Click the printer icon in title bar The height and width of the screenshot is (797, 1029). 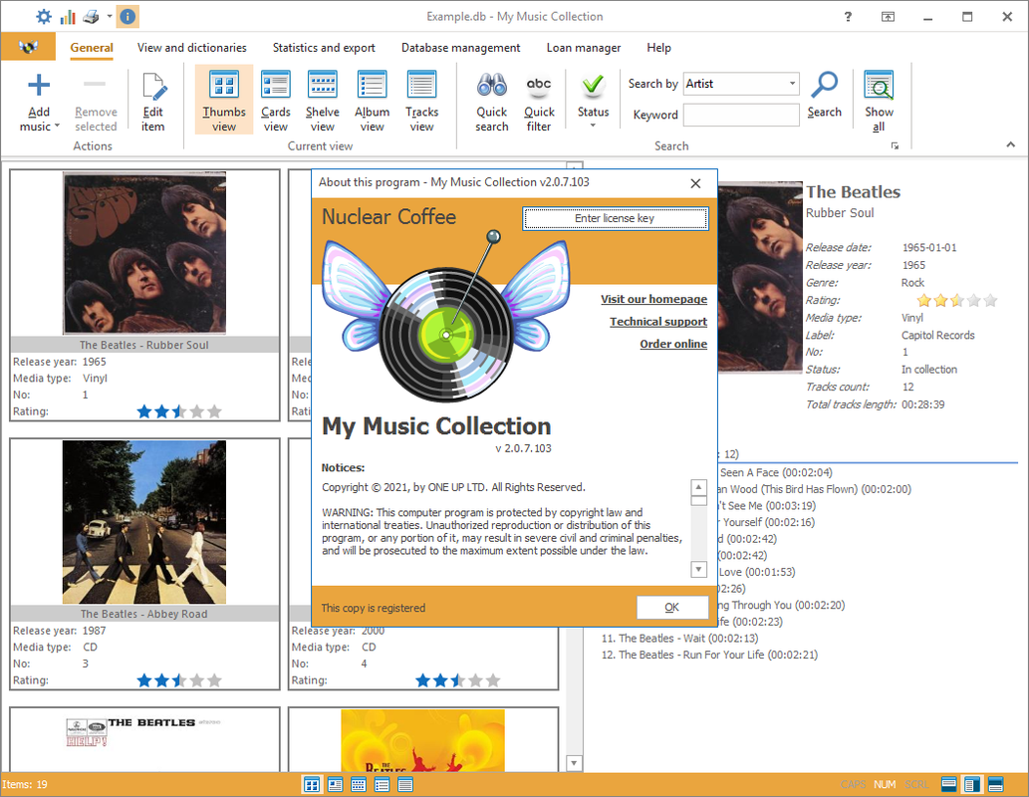(x=92, y=16)
